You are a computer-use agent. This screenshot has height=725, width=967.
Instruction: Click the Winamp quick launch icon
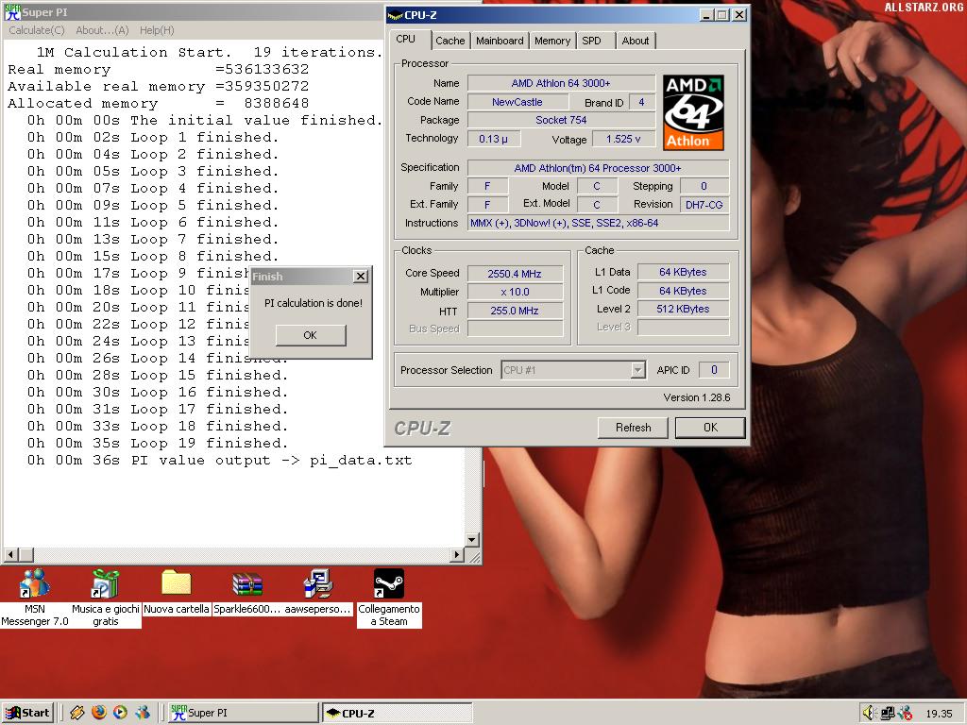click(77, 713)
